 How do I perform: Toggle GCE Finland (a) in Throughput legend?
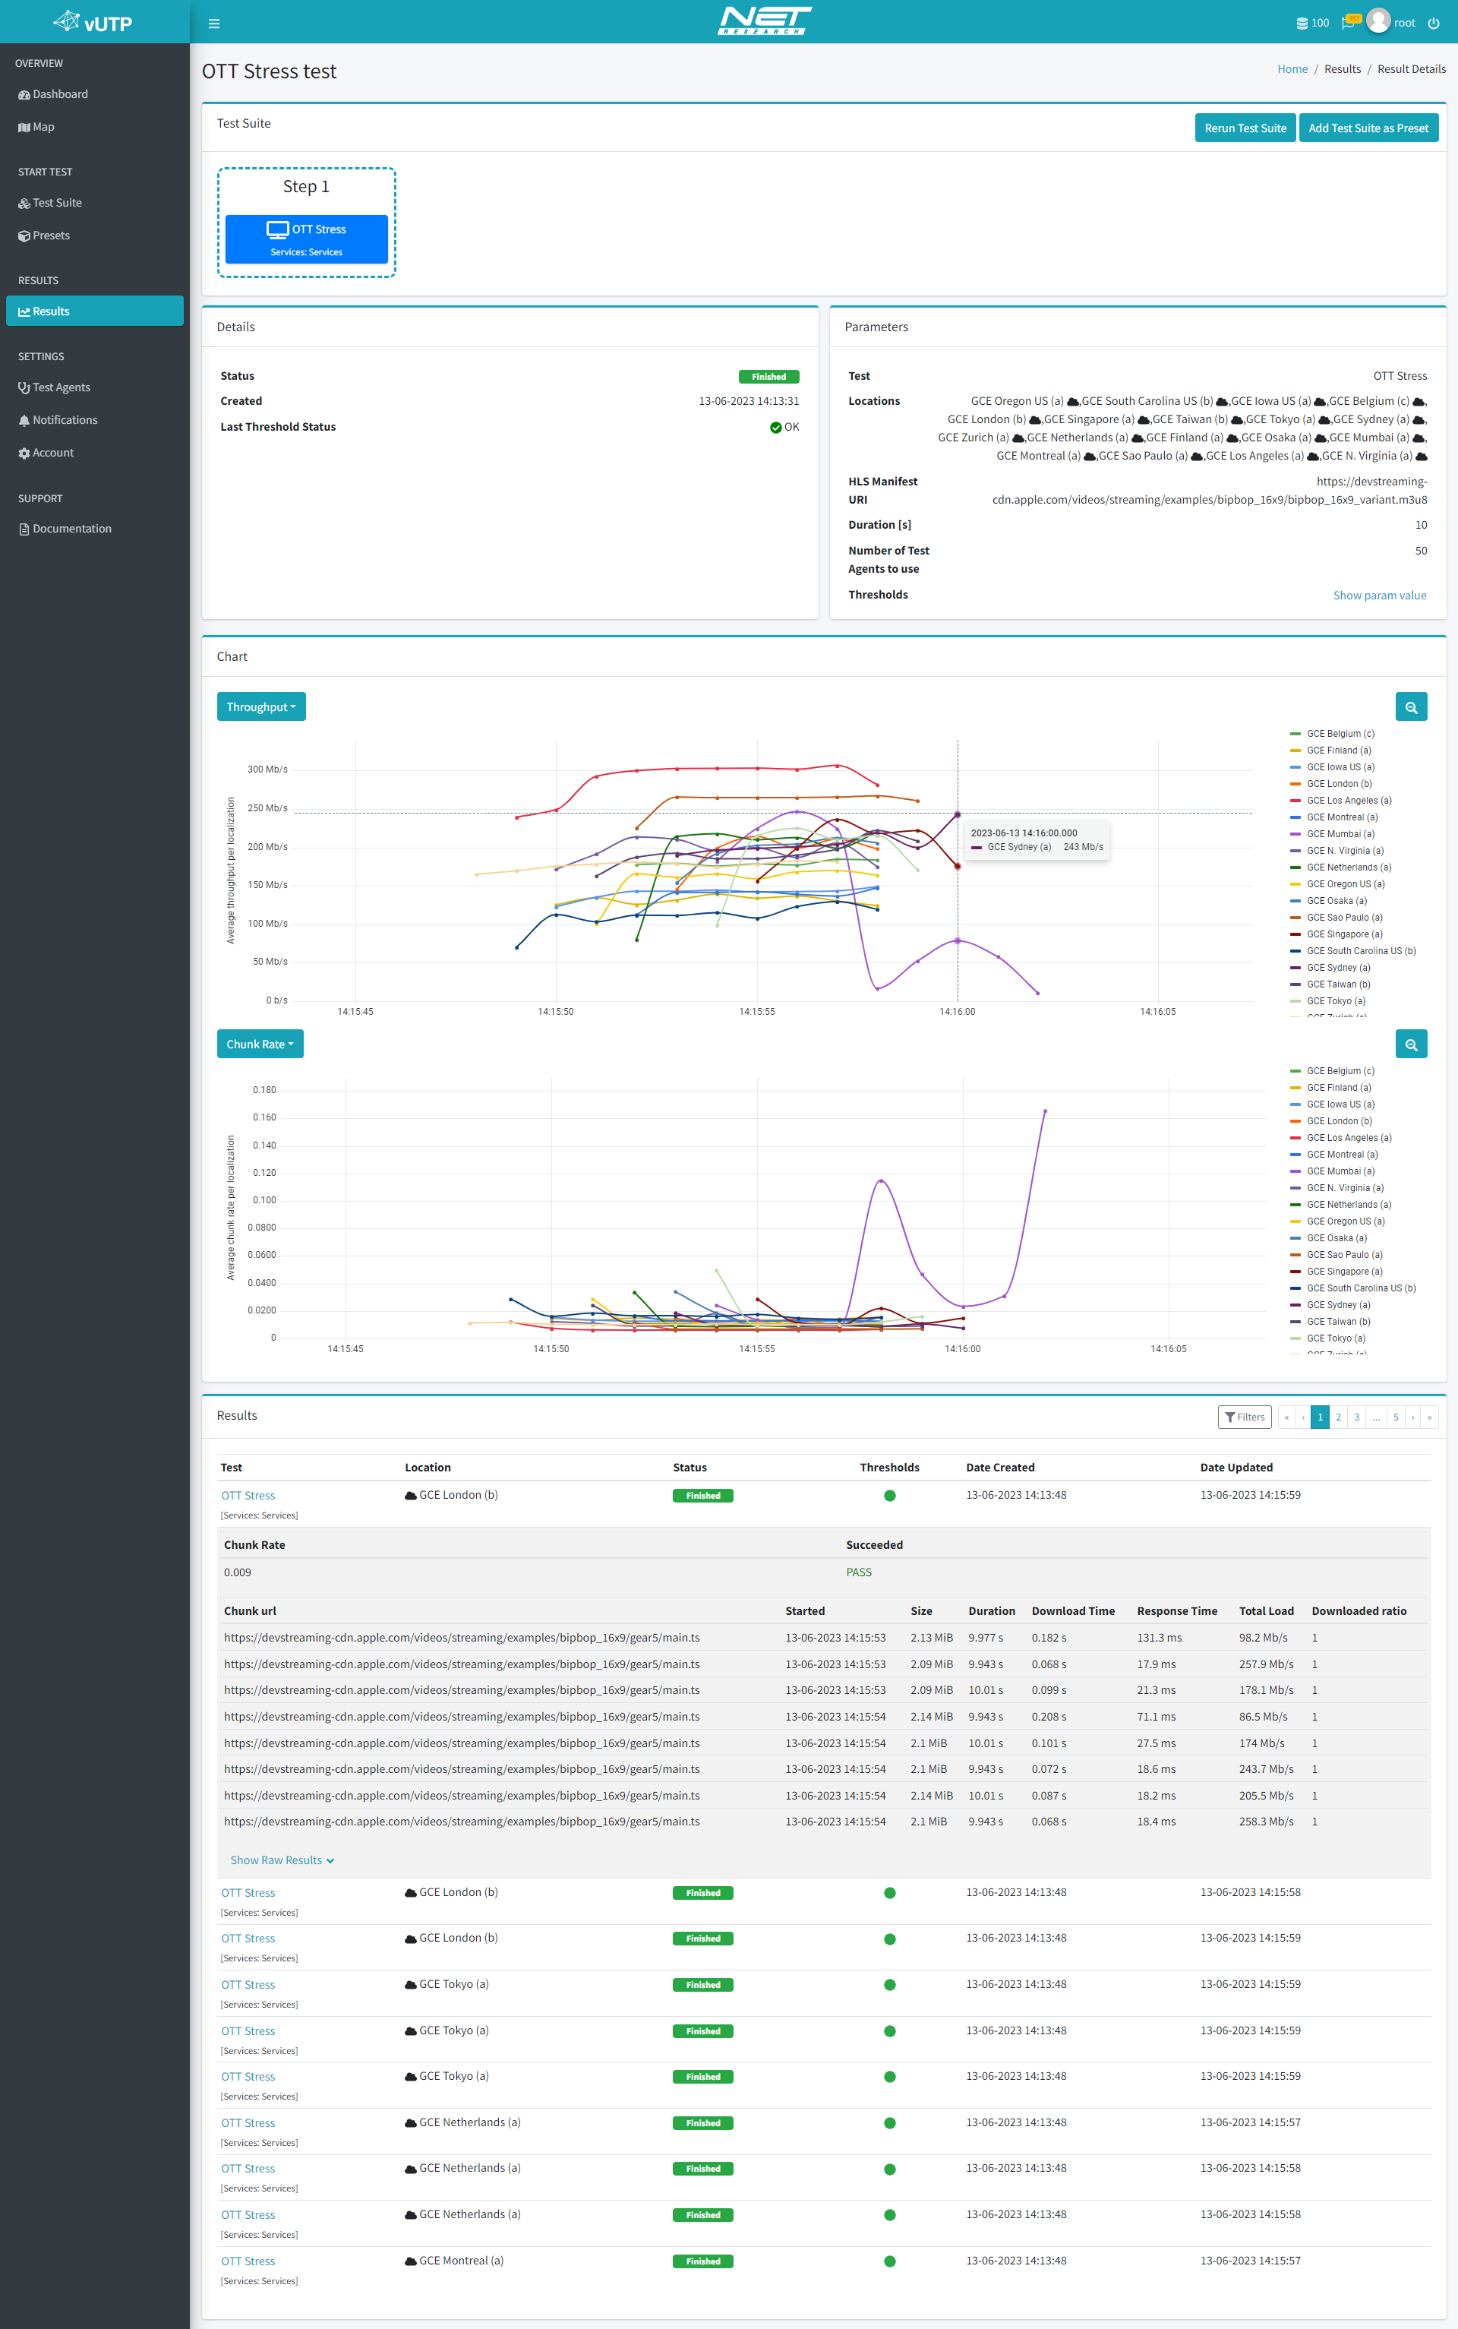[x=1330, y=751]
